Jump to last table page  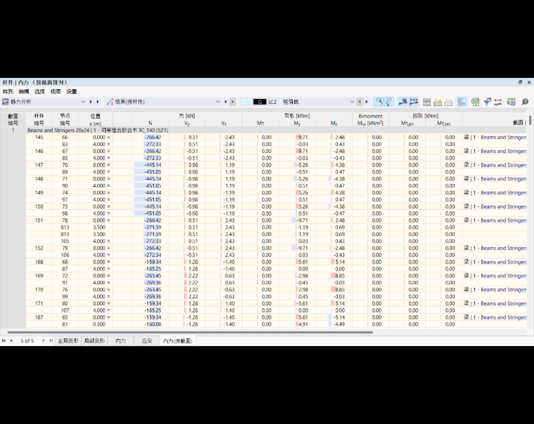(51, 340)
